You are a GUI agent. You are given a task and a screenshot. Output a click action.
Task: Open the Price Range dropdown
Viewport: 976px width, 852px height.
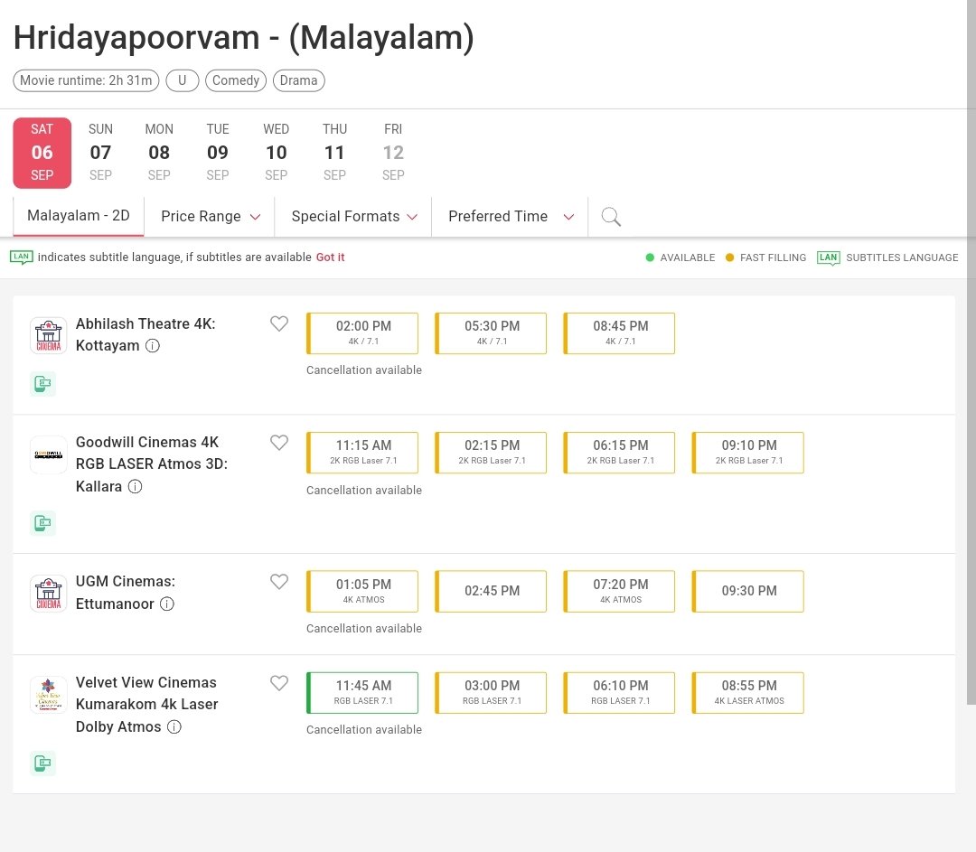pos(210,216)
